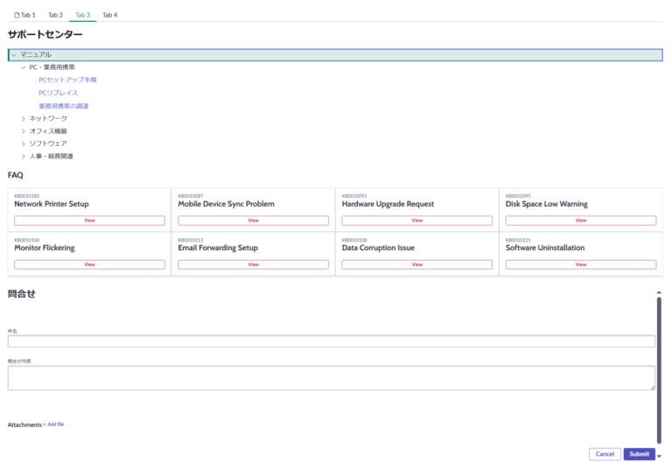672x462 pixels.
Task: Collapse the PC・業務用携帯 chevron
Action: (23, 67)
